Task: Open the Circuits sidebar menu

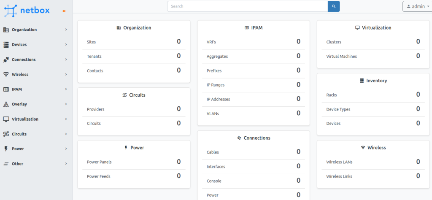Action: (19, 134)
